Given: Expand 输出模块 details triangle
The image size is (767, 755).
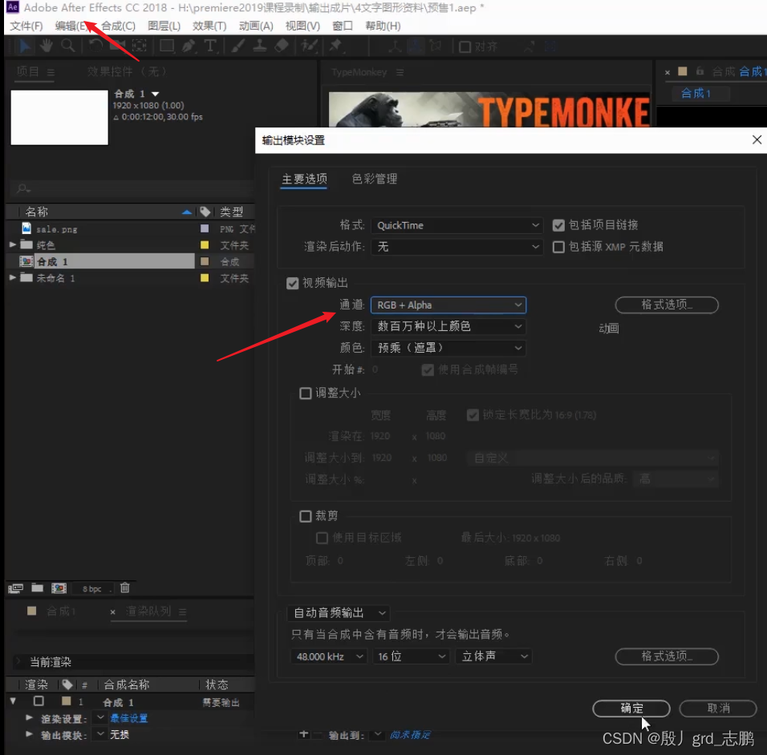Looking at the screenshot, I should tap(29, 734).
